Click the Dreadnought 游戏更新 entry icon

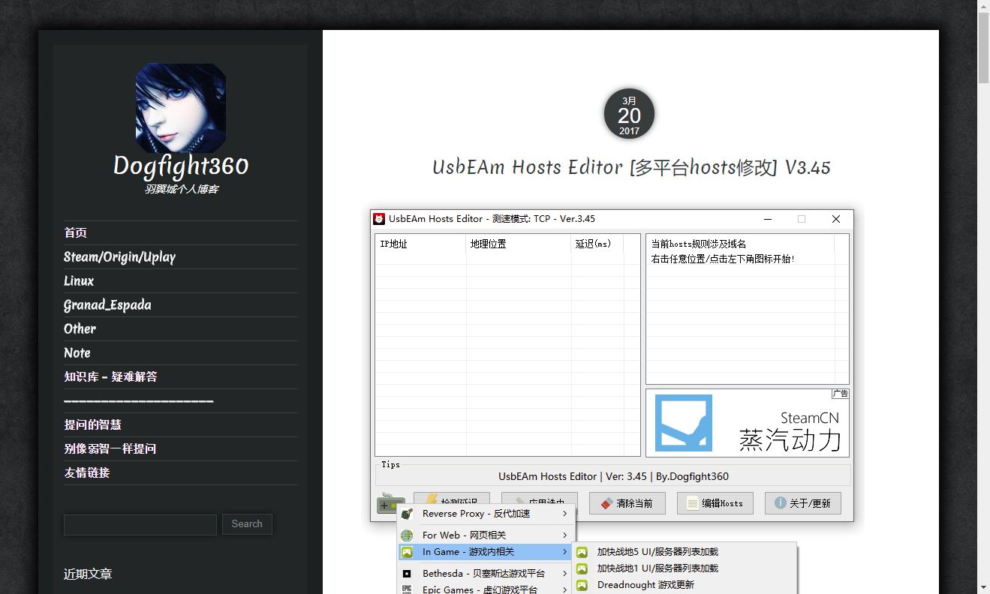coord(582,585)
